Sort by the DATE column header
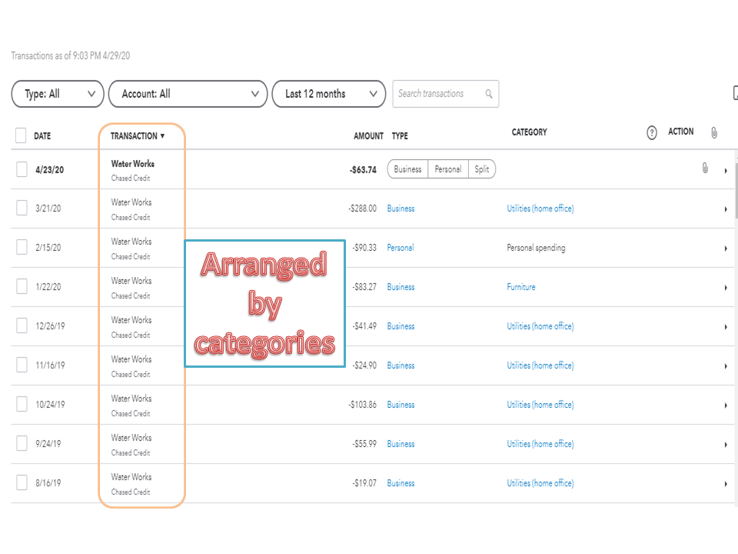Screen dimensions: 738x554 pos(42,136)
